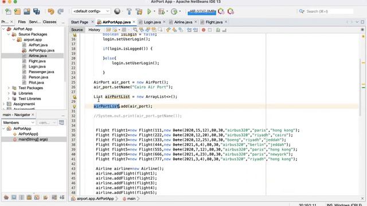Close the AirPortApp.java tab
This screenshot has height=206, width=367.
(x=134, y=22)
